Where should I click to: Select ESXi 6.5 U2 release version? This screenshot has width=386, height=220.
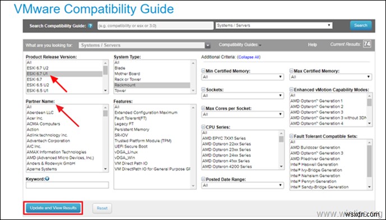(x=64, y=85)
